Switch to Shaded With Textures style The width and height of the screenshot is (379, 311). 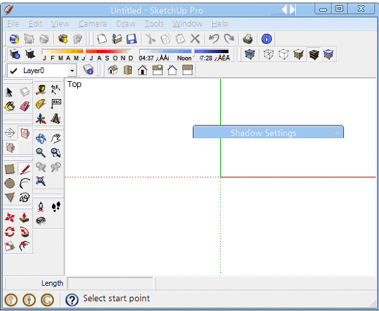pos(314,54)
